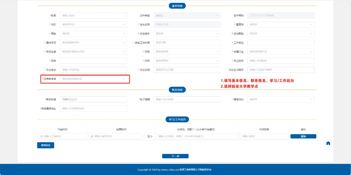Click the floating home icon
Image resolution: width=351 pixels, height=175 pixels.
click(x=328, y=143)
